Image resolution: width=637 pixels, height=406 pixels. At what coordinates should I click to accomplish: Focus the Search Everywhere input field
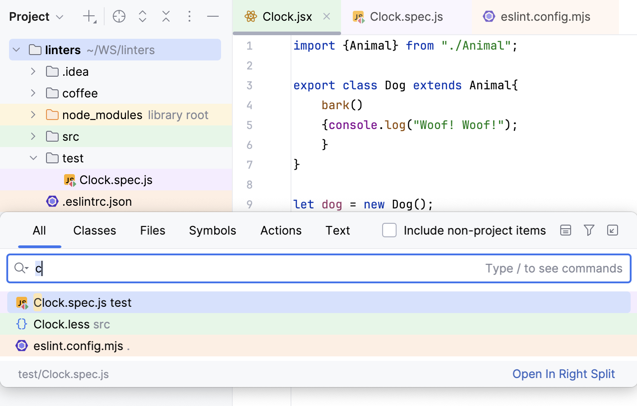[x=319, y=268]
